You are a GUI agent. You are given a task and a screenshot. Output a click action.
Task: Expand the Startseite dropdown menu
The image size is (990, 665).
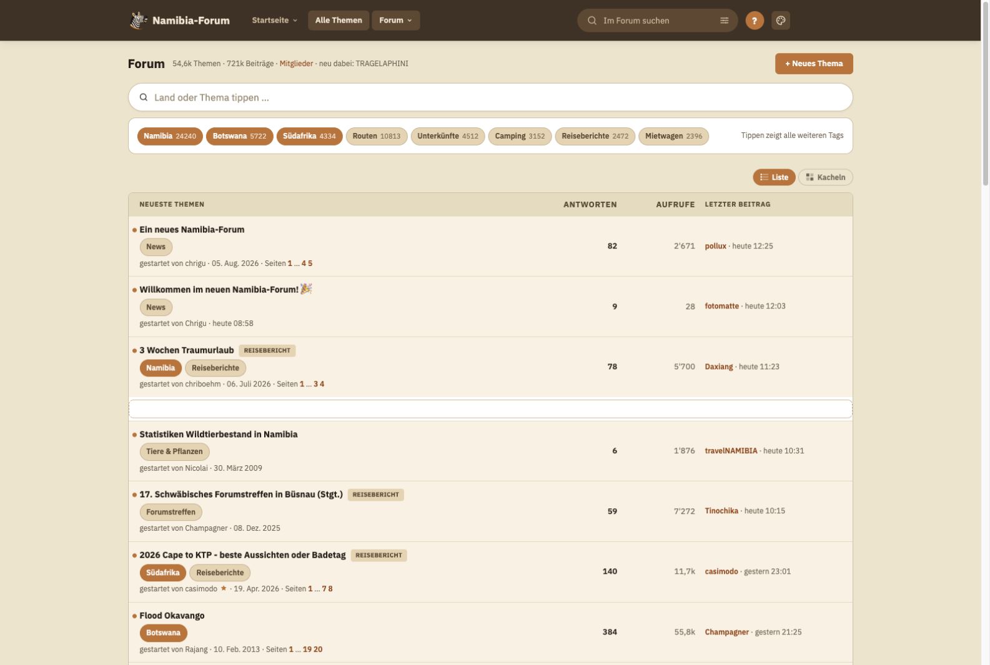pos(275,21)
